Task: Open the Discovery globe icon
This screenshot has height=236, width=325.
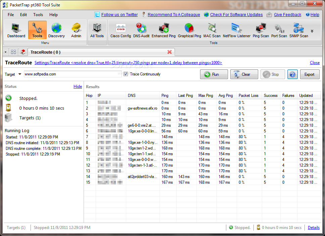Action: point(56,31)
